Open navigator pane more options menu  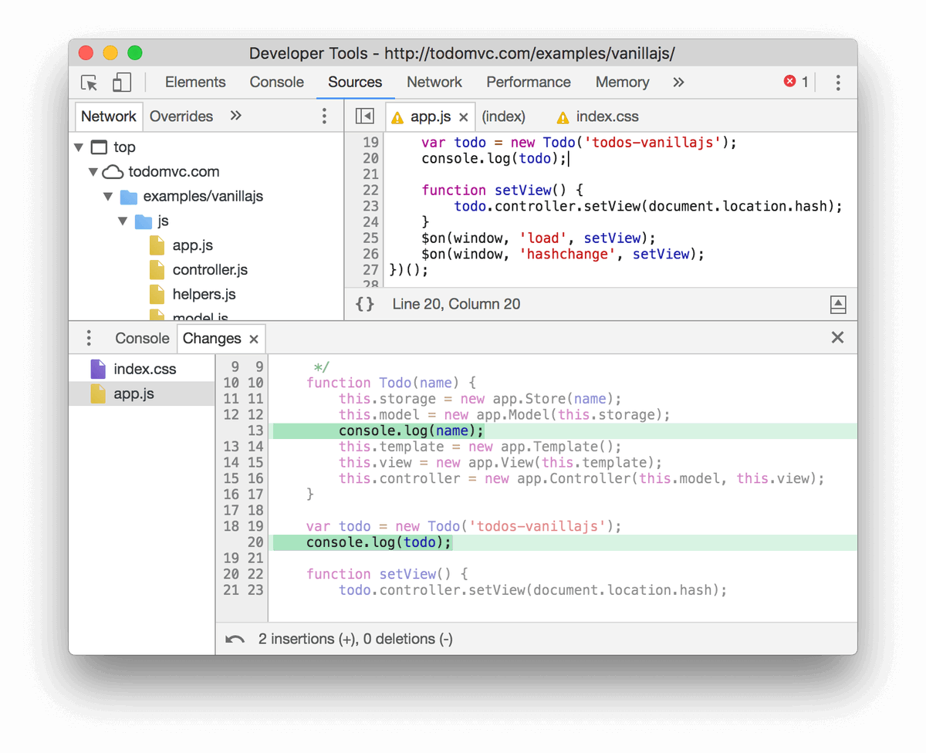[x=324, y=116]
